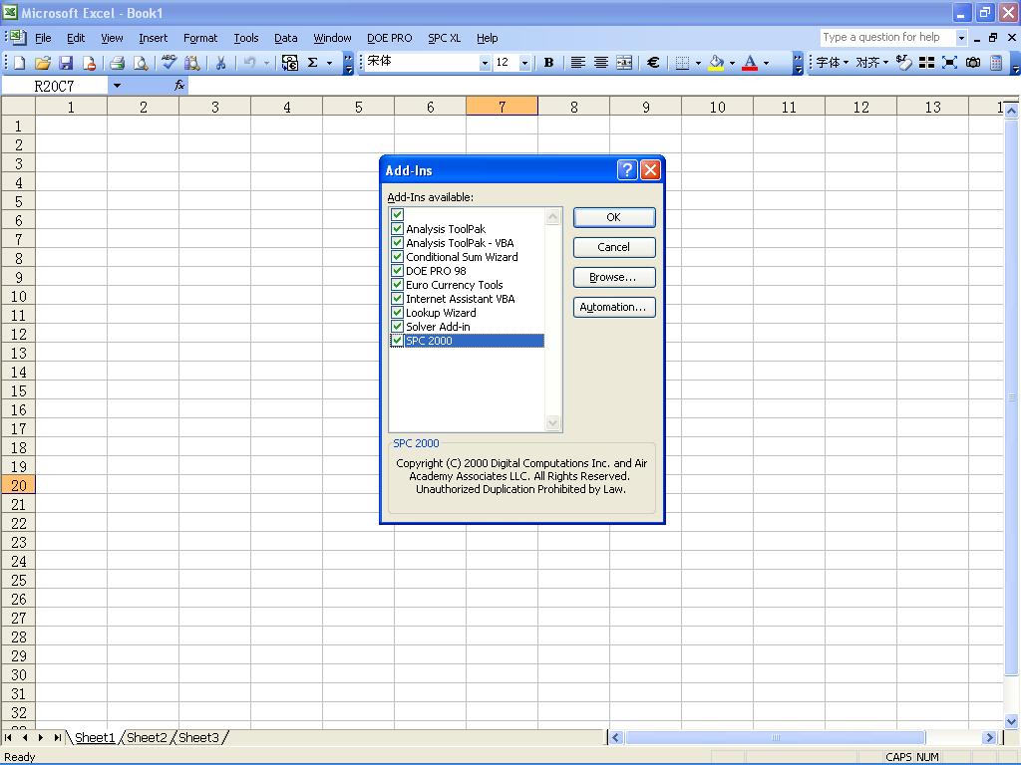Open Print Preview from the toolbar

pos(140,63)
